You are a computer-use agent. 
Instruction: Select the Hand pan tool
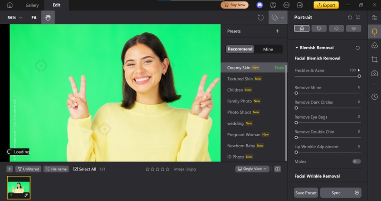[48, 18]
